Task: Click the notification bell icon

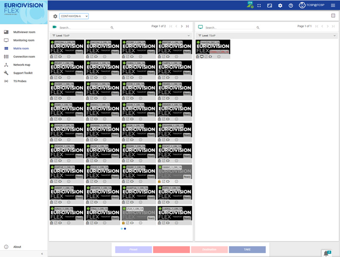Action: pos(325,253)
